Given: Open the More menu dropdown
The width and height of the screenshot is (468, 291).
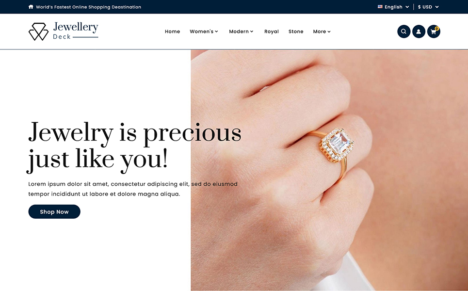Looking at the screenshot, I should (322, 32).
